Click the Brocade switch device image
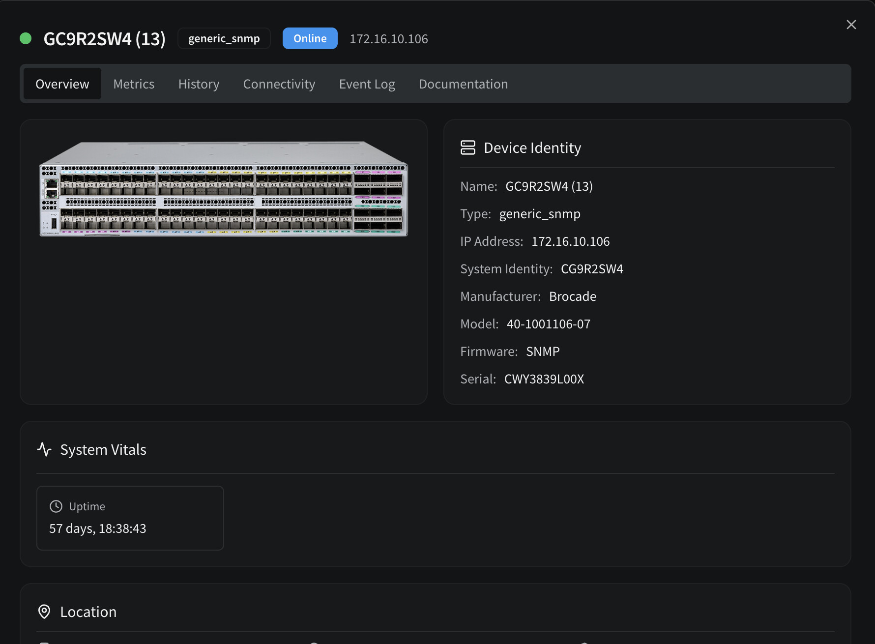The width and height of the screenshot is (875, 644). [x=224, y=189]
